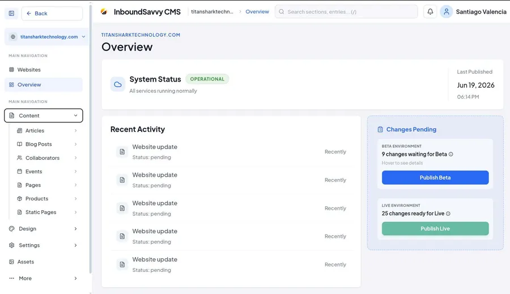510x294 pixels.
Task: Click the Pages file icon
Action: [19, 185]
